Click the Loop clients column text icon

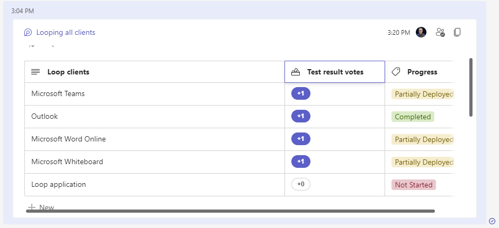pyautogui.click(x=35, y=72)
